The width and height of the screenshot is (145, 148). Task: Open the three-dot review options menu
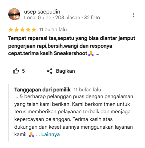tap(133, 15)
